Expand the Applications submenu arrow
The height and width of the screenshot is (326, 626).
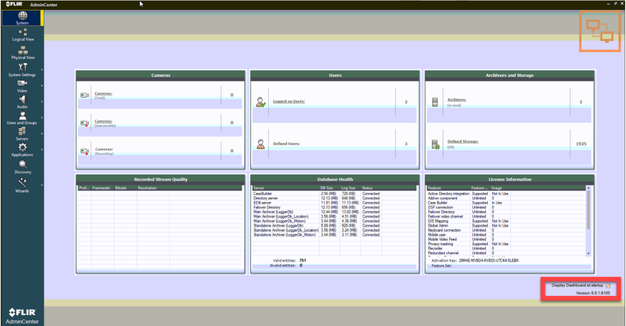pyautogui.click(x=42, y=150)
